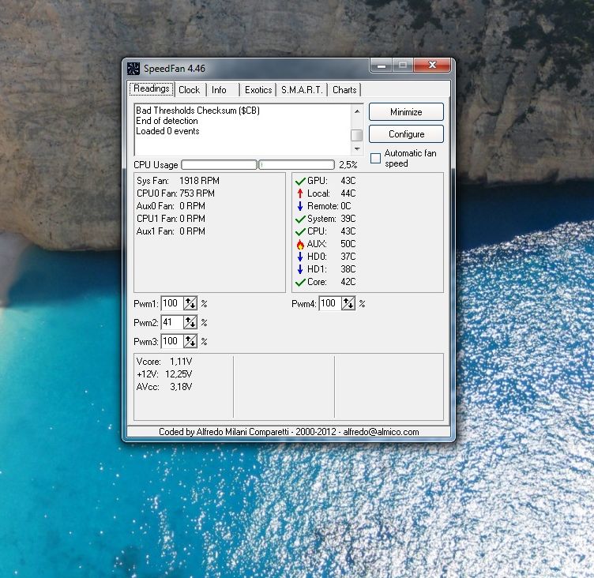594x578 pixels.
Task: Click the first CPU Usage bar
Action: 220,165
